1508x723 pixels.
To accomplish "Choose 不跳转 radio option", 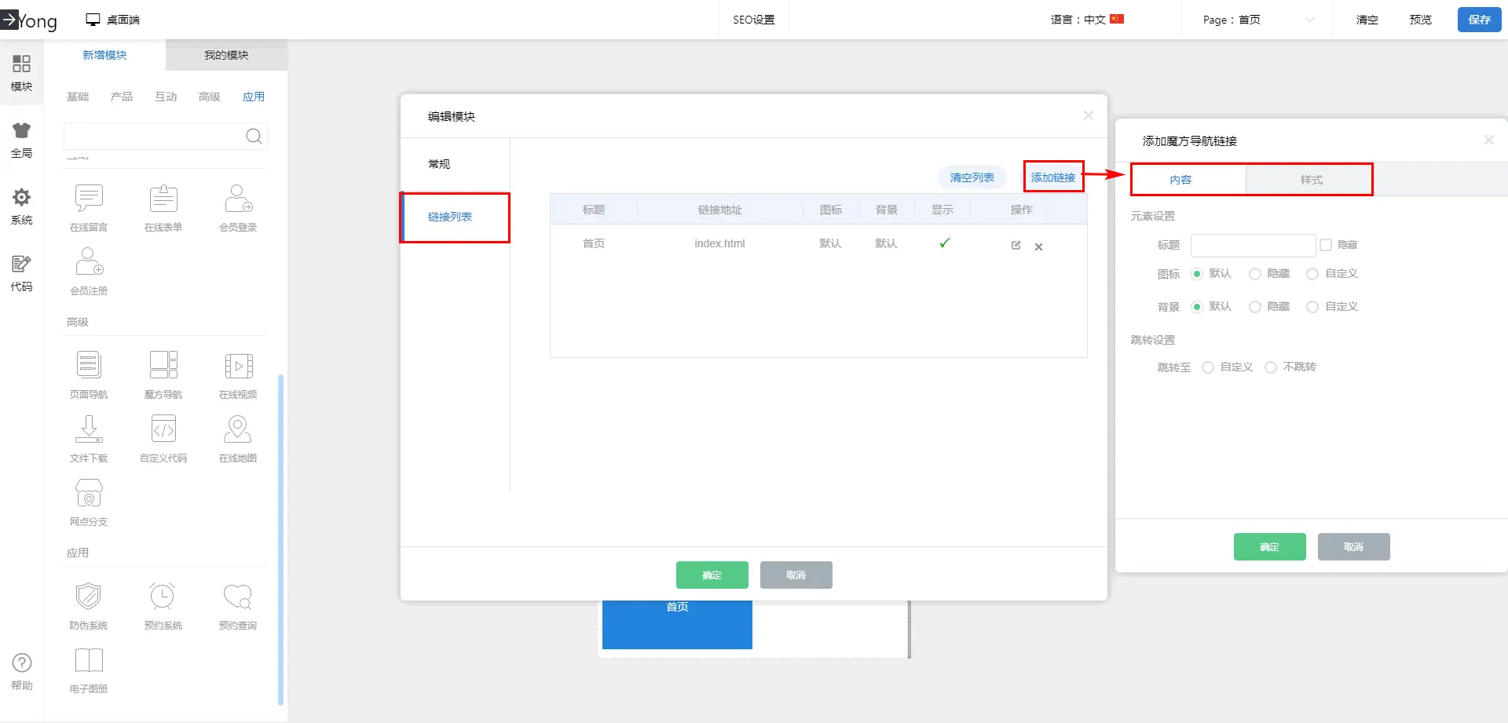I will click(x=1270, y=367).
